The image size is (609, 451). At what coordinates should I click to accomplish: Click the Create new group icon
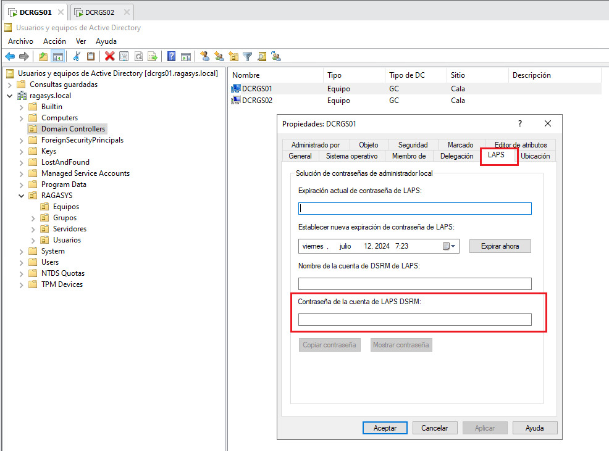219,56
